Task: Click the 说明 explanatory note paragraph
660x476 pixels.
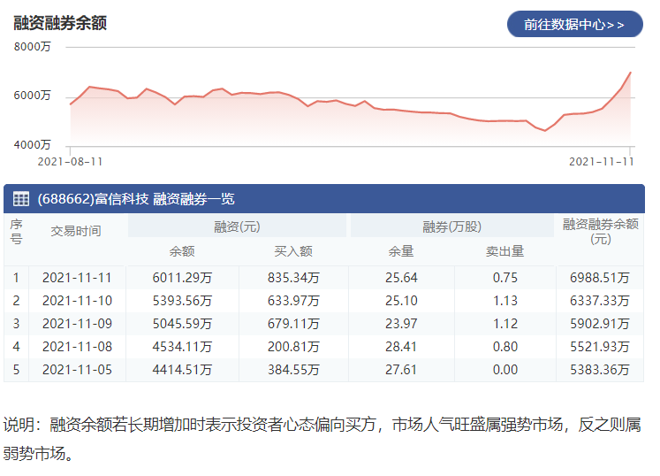Action: click(322, 439)
